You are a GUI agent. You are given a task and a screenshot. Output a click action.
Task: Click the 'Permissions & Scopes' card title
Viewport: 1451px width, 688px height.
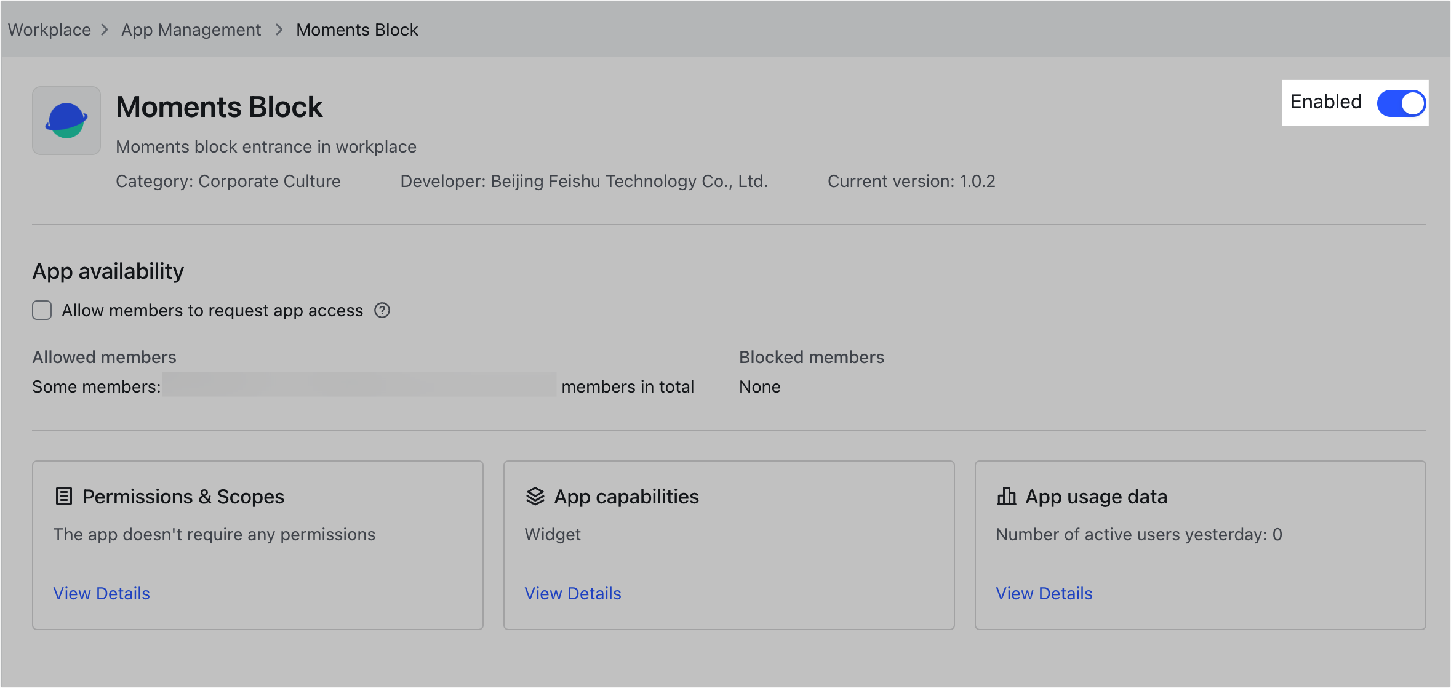tap(183, 496)
